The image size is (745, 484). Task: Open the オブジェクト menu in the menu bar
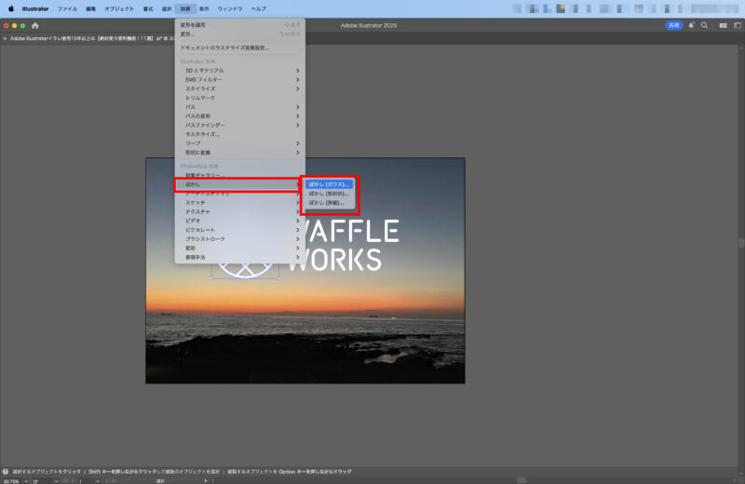click(118, 8)
